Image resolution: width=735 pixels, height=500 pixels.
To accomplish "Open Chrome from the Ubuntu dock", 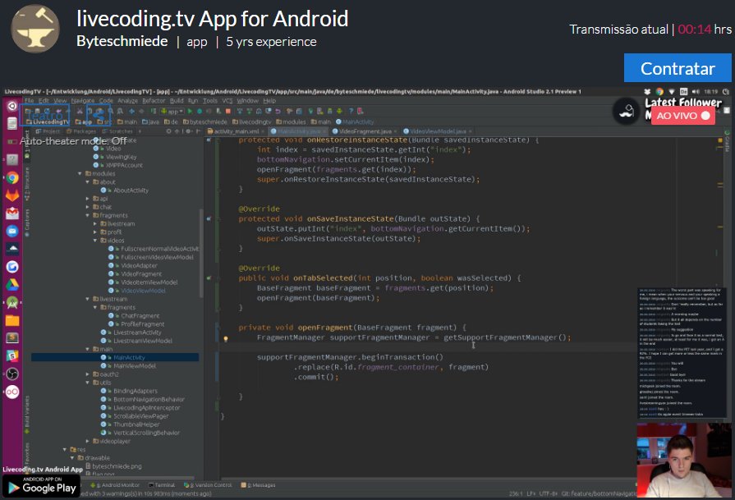I will tap(12, 177).
